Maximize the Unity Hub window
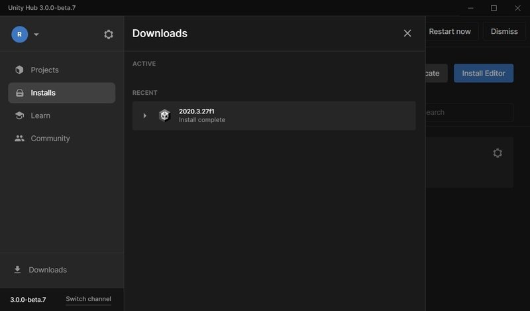Viewport: 530px width, 311px height. pos(494,8)
